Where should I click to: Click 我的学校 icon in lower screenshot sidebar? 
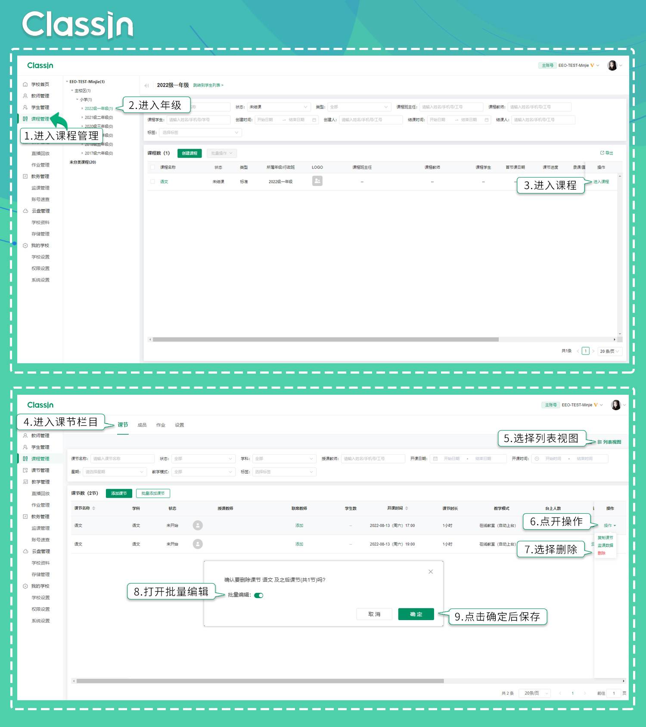point(25,586)
